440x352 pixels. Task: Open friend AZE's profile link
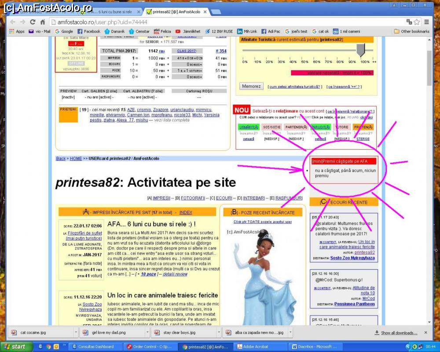(x=131, y=110)
